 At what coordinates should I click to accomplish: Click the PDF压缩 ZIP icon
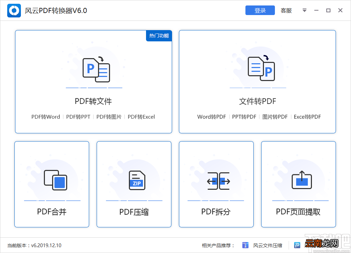click(137, 180)
